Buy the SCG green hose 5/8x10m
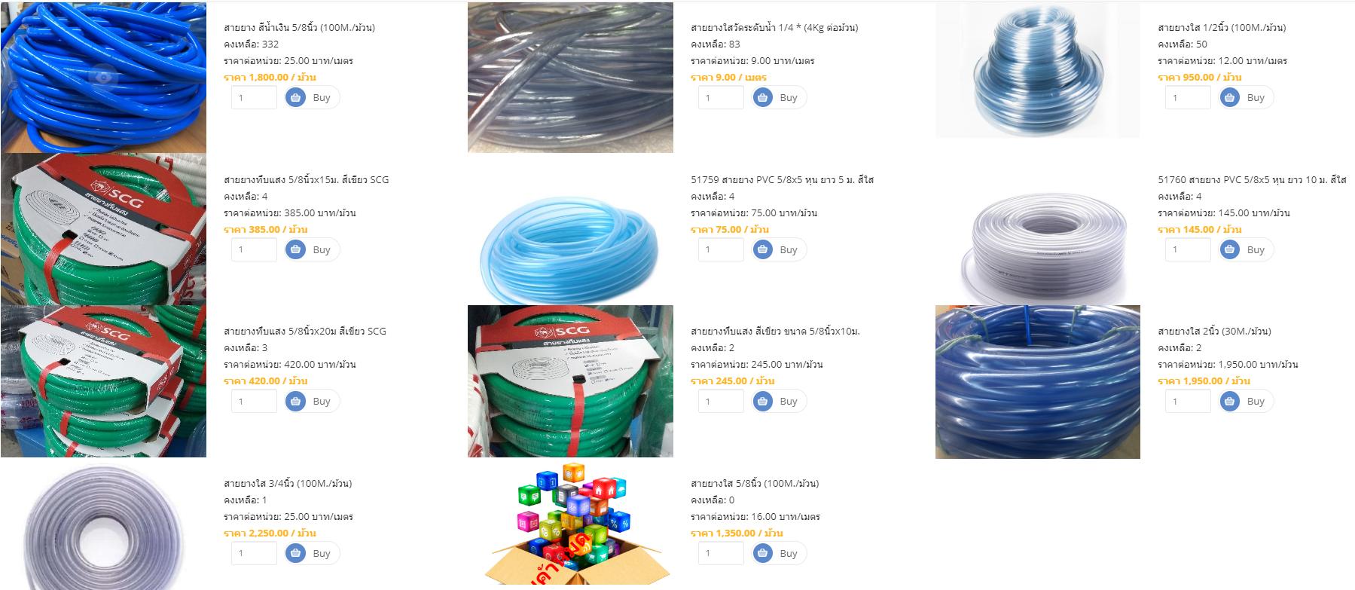1355x590 pixels. [x=779, y=401]
